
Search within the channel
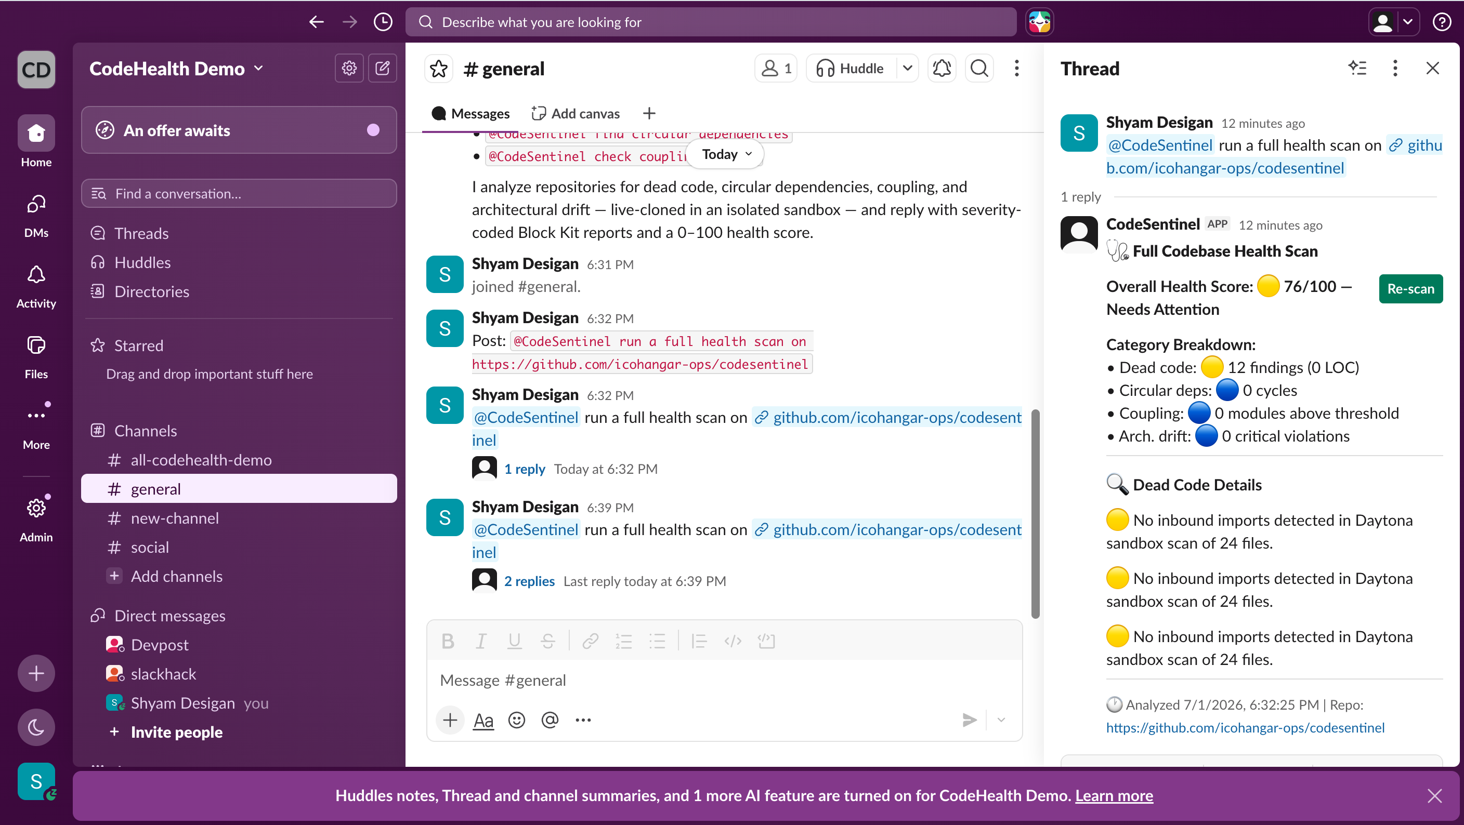pyautogui.click(x=979, y=69)
